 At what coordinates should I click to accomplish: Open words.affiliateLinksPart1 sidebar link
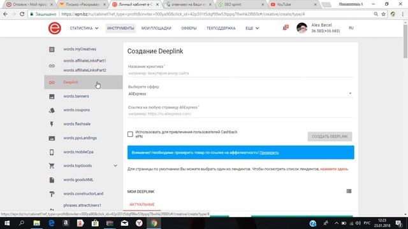[x=85, y=60]
